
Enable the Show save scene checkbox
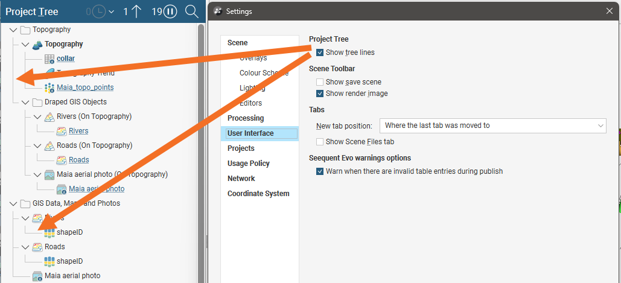click(x=320, y=82)
